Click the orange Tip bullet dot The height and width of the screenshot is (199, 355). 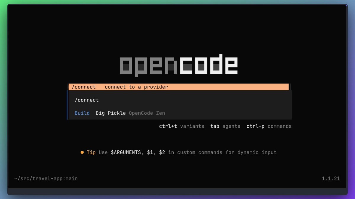(x=82, y=152)
